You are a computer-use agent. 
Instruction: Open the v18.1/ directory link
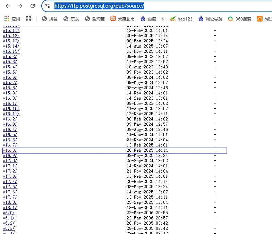pyautogui.click(x=10, y=208)
